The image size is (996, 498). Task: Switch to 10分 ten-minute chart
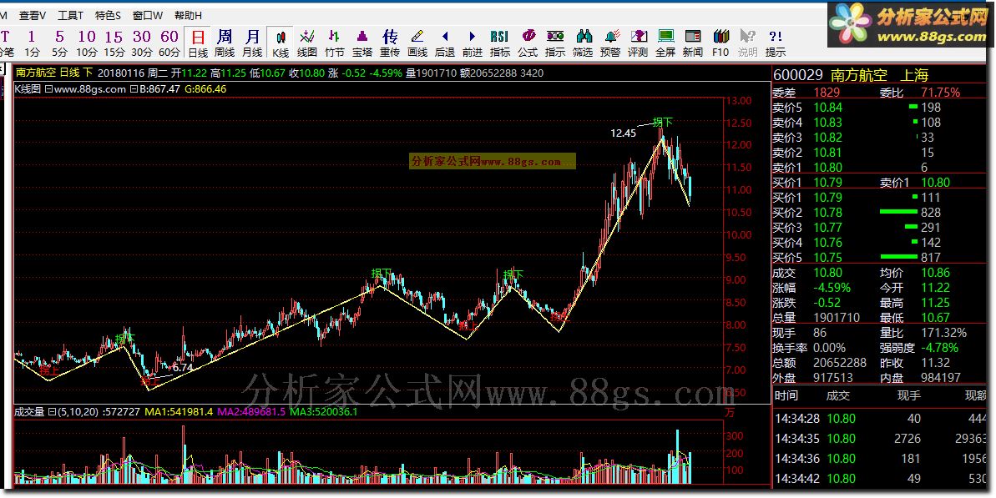point(87,43)
